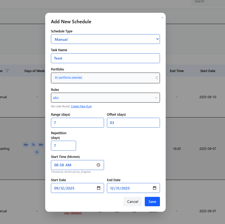Screen dimensions: 225x224
Task: Click the filter funnel icon in table header
Action: tap(7, 71)
